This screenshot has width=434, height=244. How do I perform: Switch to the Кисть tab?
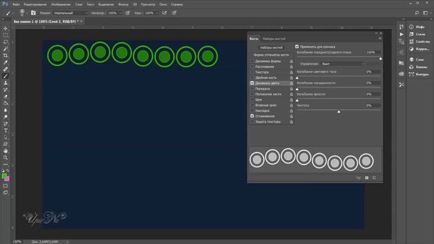pyautogui.click(x=254, y=39)
